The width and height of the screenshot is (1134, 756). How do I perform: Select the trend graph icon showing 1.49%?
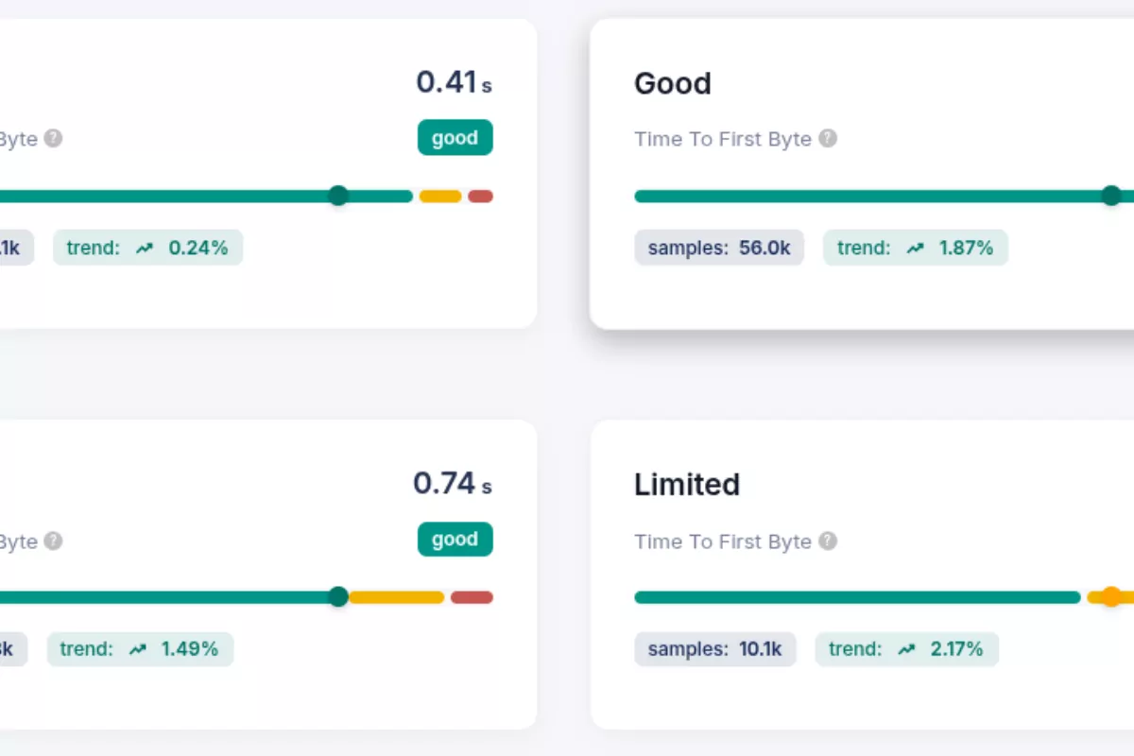point(136,649)
